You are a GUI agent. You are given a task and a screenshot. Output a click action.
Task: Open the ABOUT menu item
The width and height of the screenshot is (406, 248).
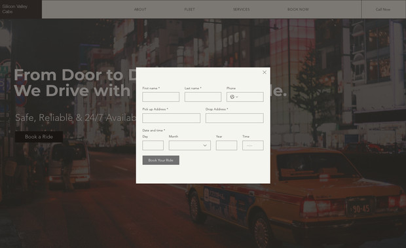coord(140,9)
